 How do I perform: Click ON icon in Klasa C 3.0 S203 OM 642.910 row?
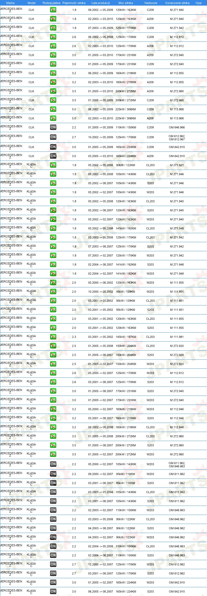[53, 591]
